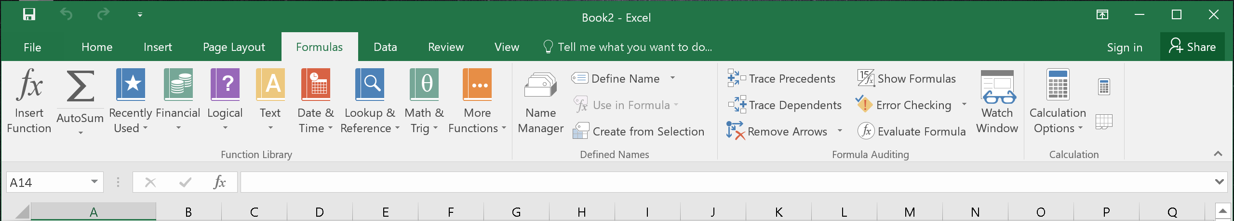Viewport: 1234px width, 221px height.
Task: Open Use in Formula menu
Action: point(626,105)
